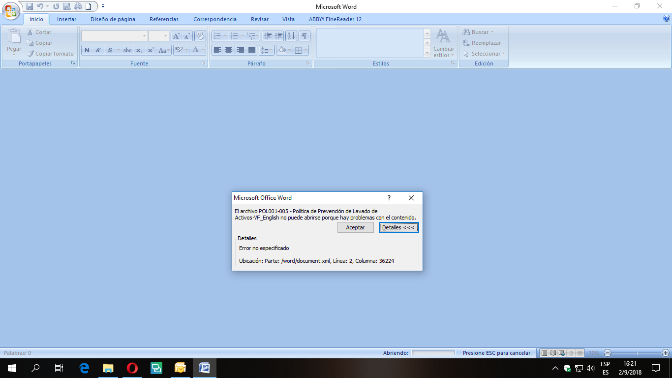
Task: Open the Referencias tab
Action: tap(164, 19)
